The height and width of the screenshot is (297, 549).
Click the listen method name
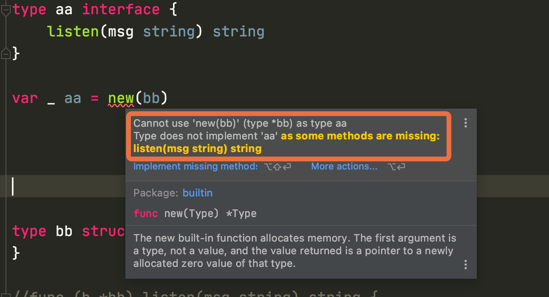point(73,31)
